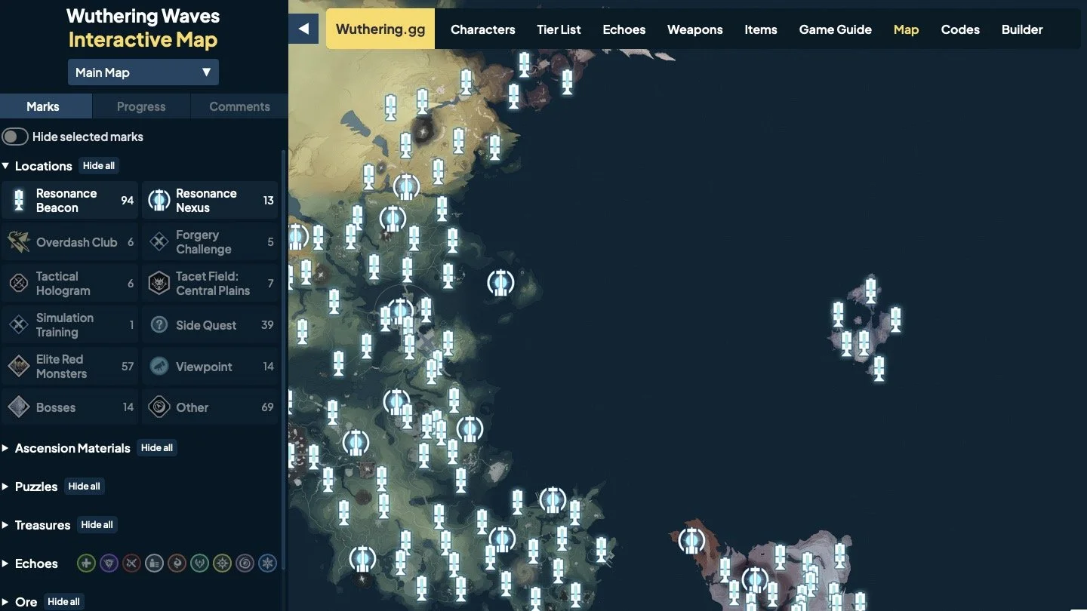
Task: Expand the Ore section
Action: [20, 602]
